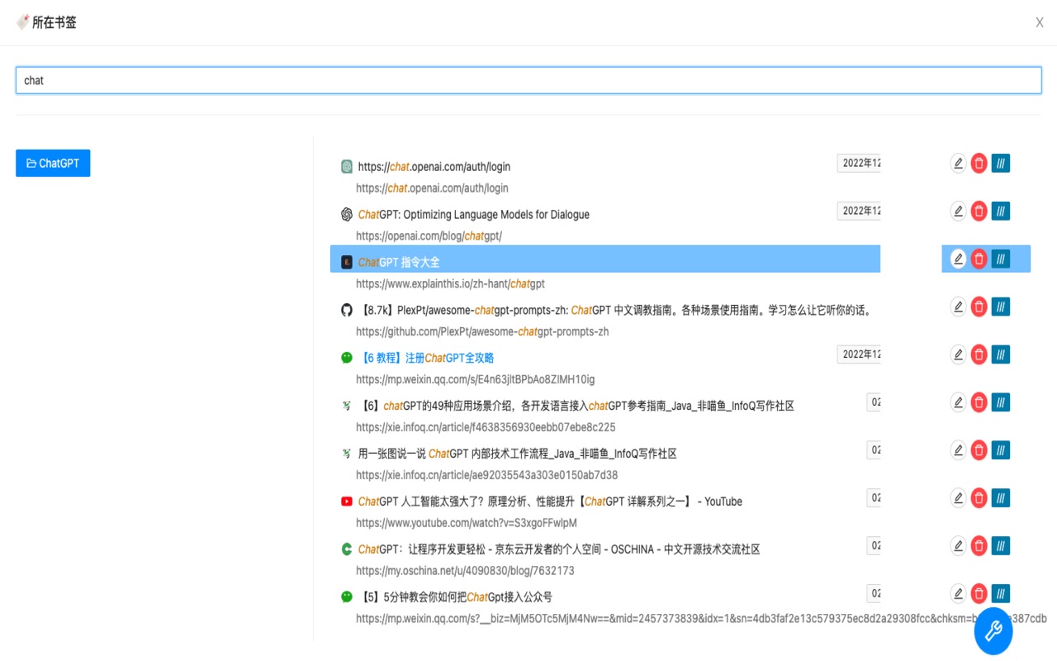The width and height of the screenshot is (1057, 661).
Task: Click the search field containing 'chat'
Action: pos(528,80)
